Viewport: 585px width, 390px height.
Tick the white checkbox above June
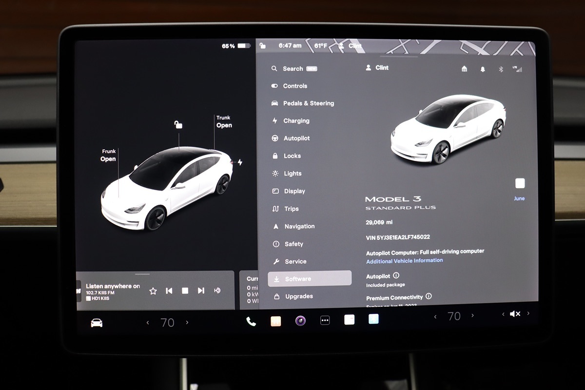pyautogui.click(x=520, y=183)
